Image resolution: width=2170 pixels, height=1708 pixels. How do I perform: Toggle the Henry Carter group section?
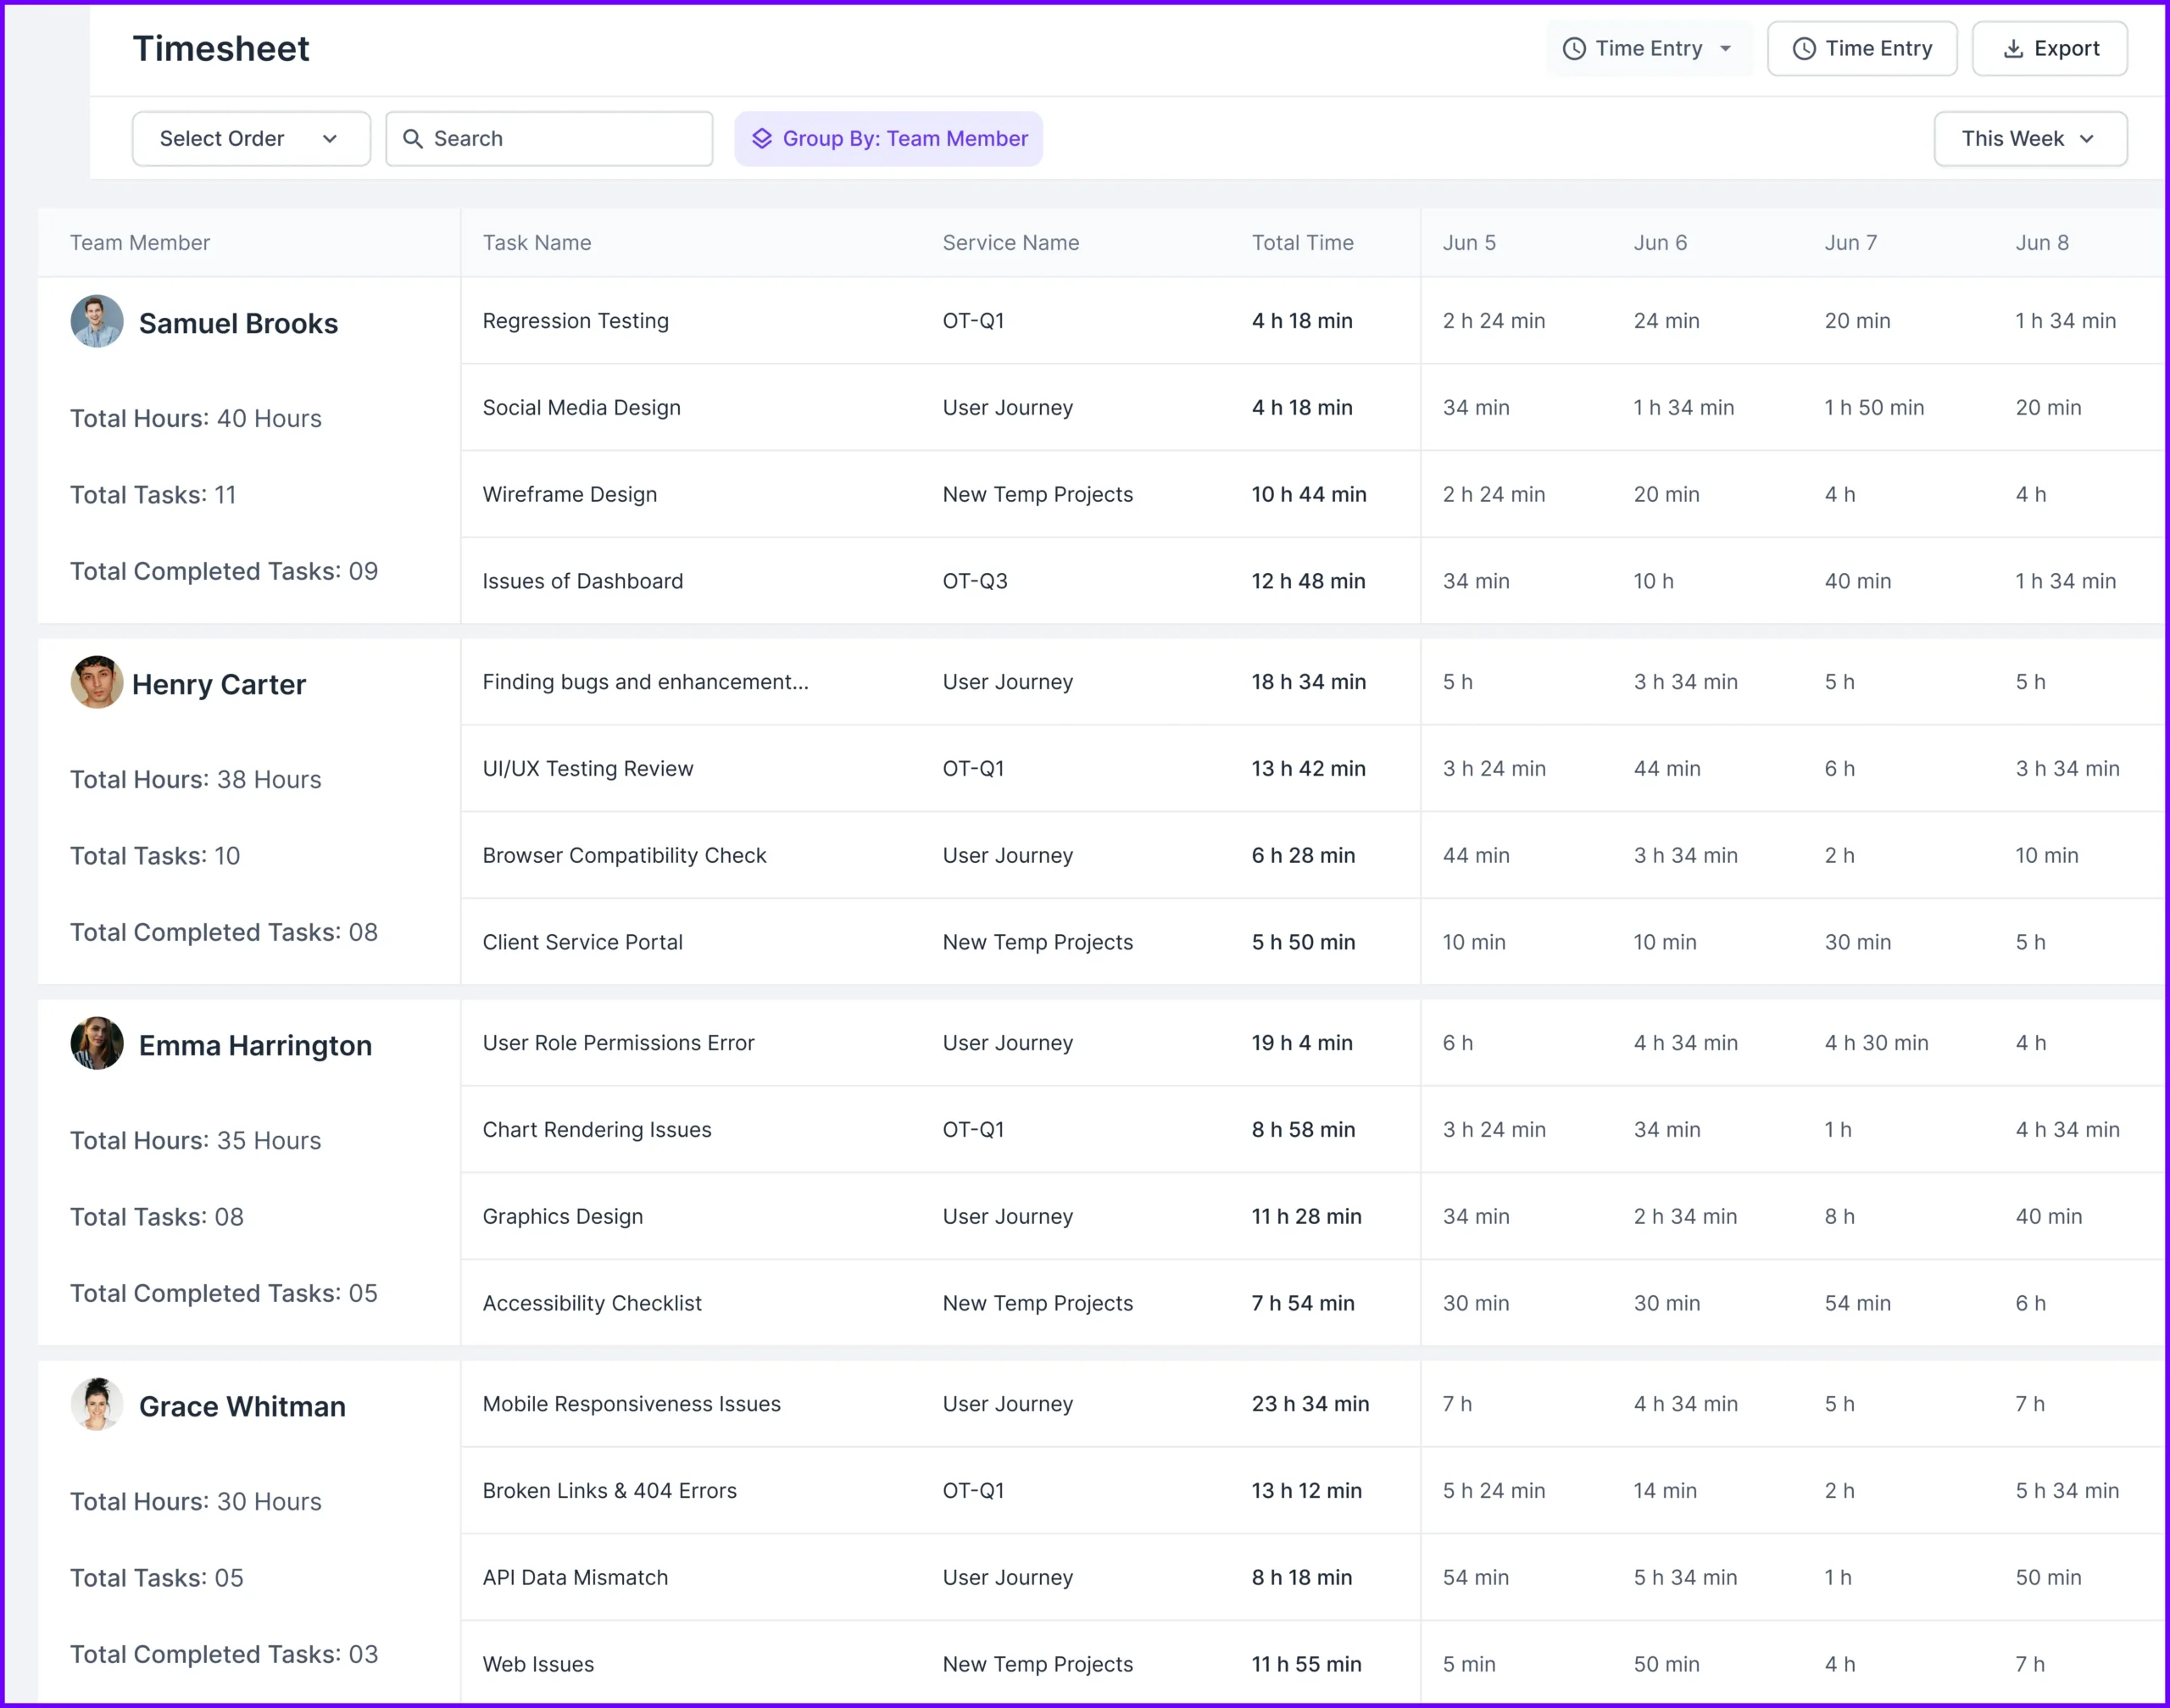[218, 684]
